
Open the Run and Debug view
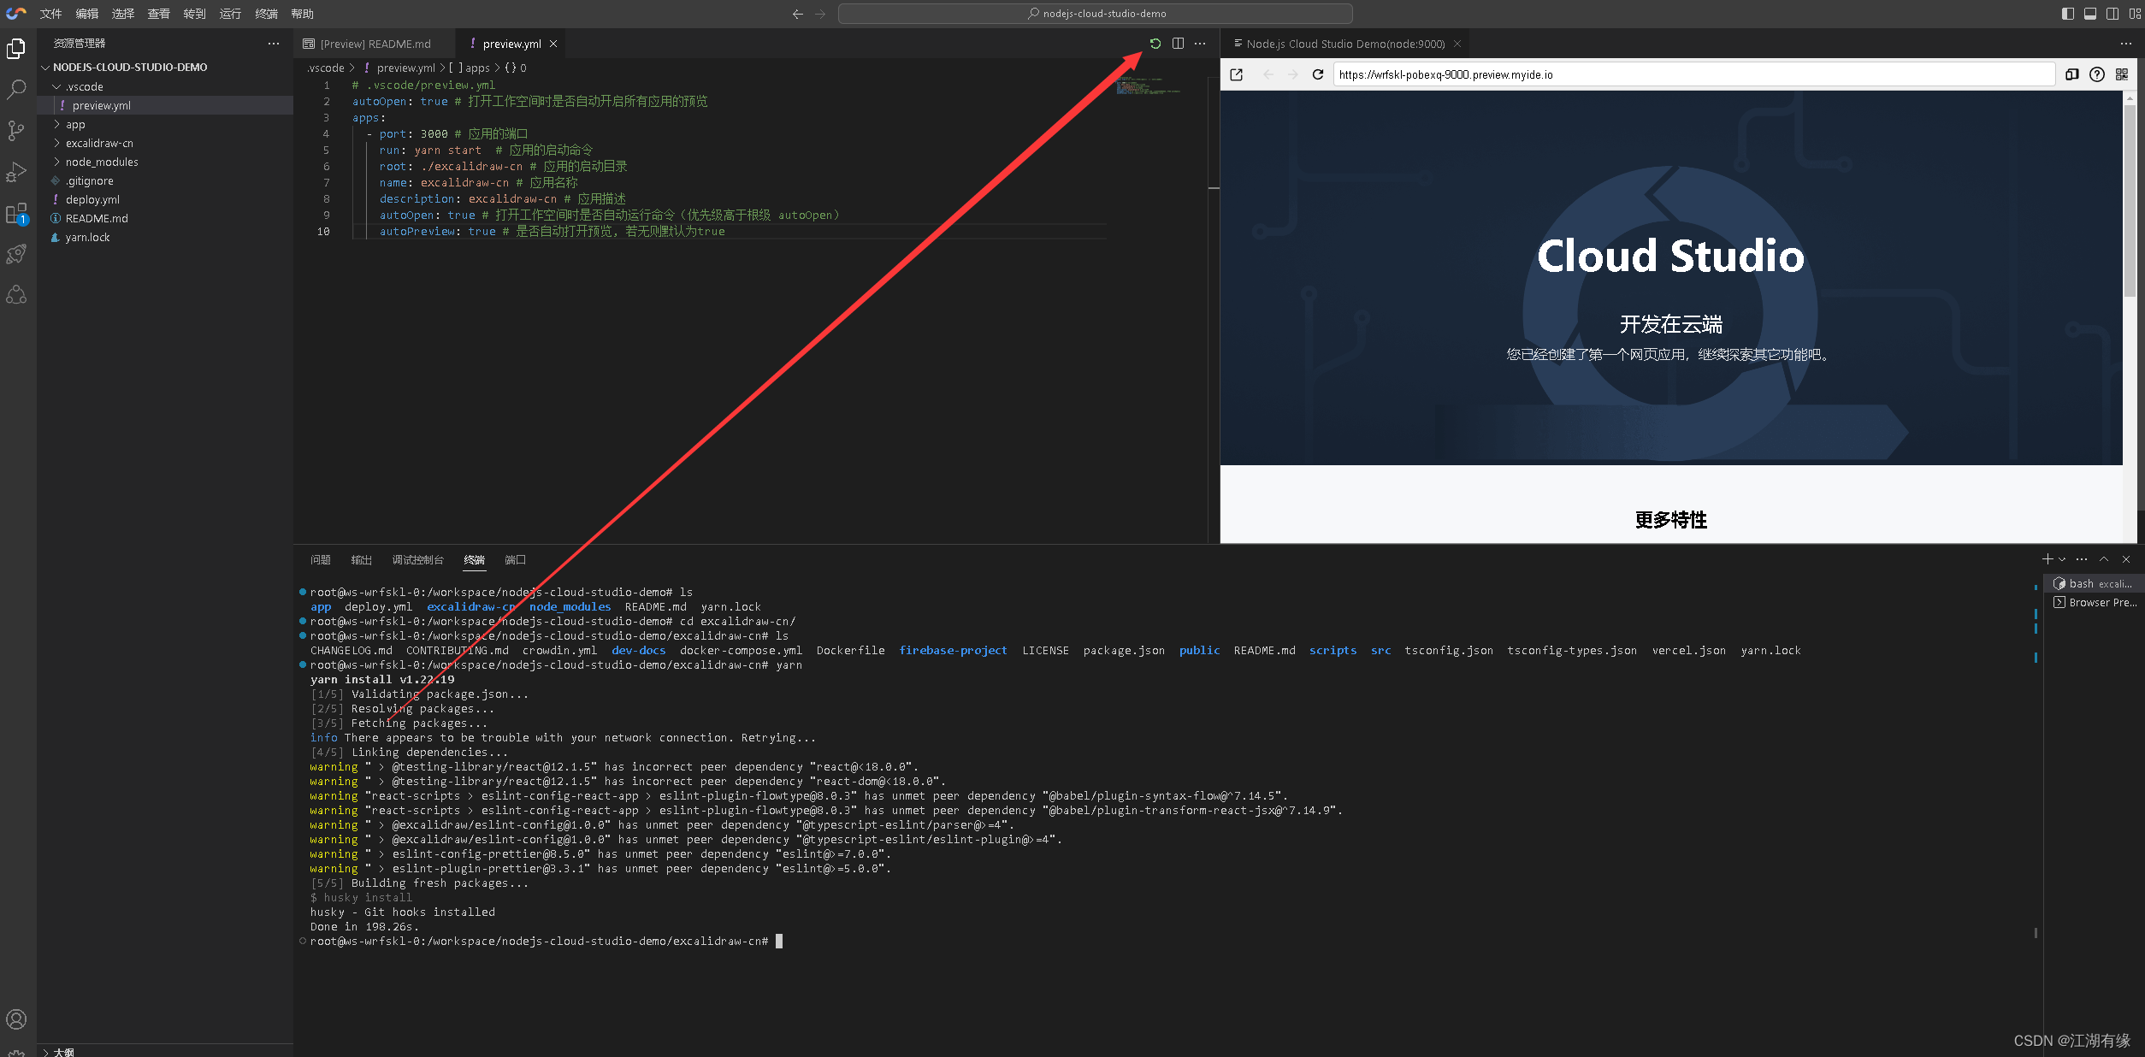point(16,172)
